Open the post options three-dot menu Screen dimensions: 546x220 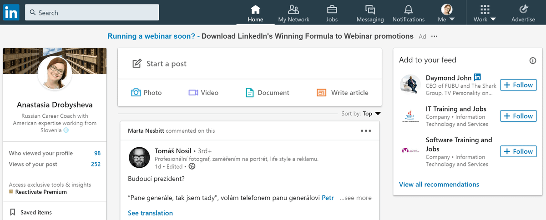click(366, 131)
